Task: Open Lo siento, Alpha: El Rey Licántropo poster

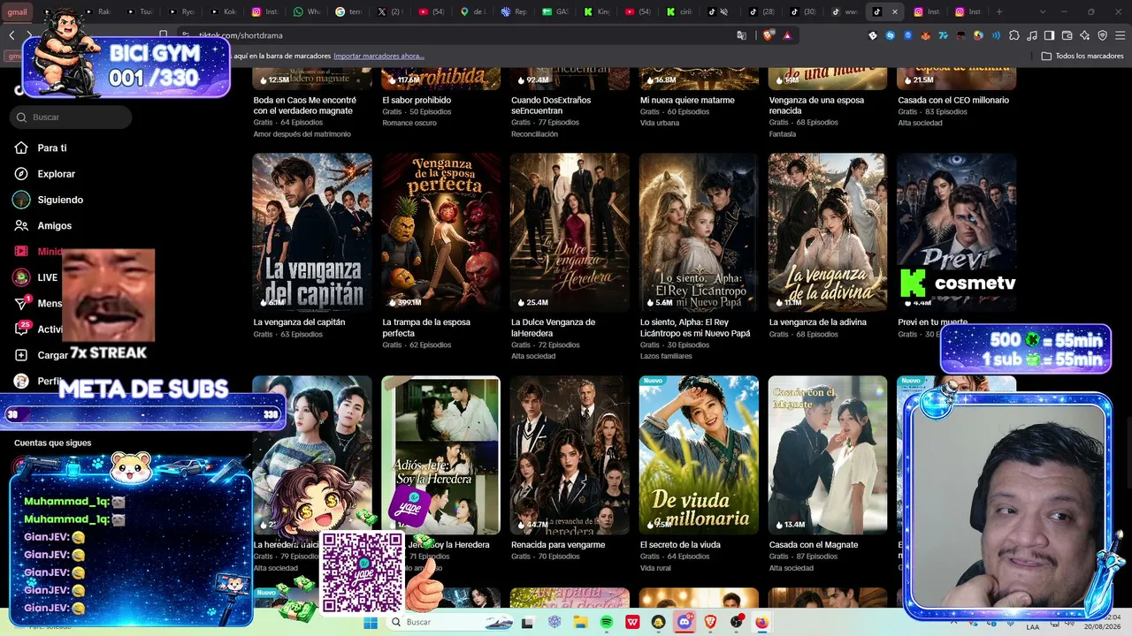Action: (699, 232)
